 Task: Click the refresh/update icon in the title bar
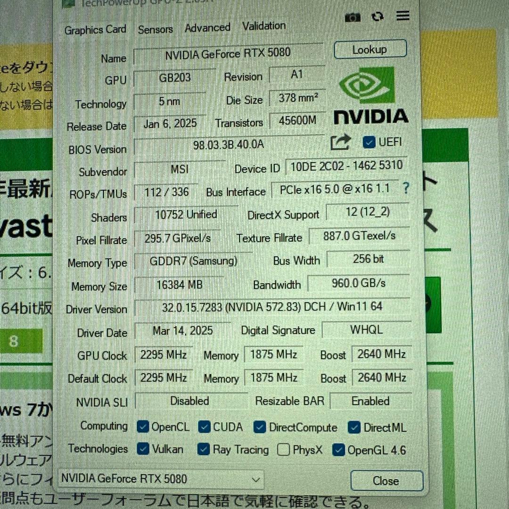(x=378, y=16)
